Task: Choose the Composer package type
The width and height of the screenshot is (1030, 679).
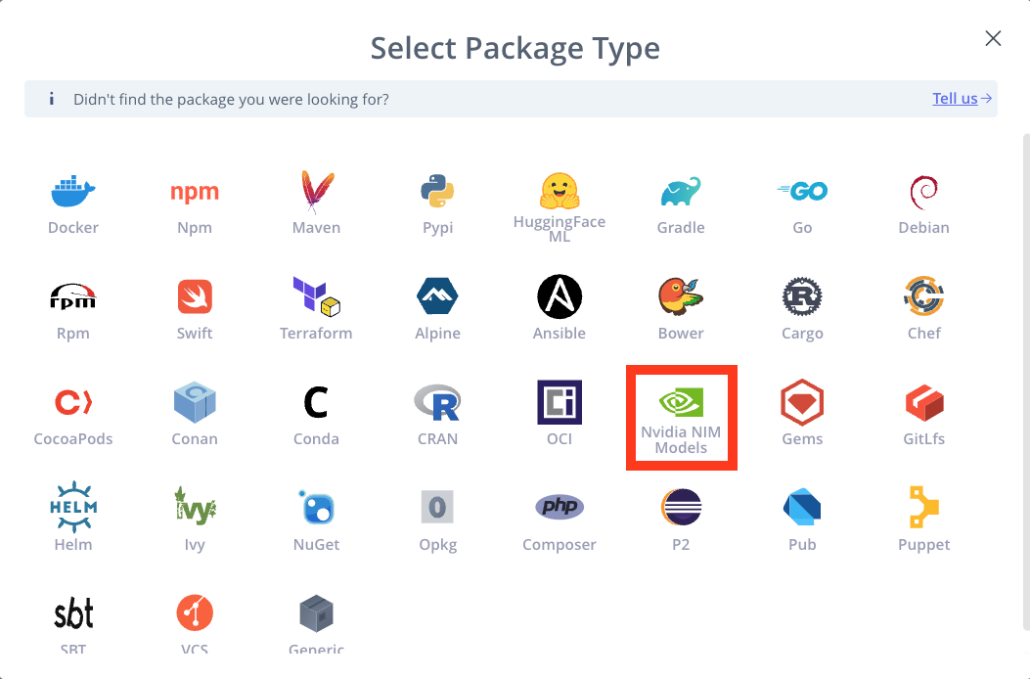Action: pos(559,518)
